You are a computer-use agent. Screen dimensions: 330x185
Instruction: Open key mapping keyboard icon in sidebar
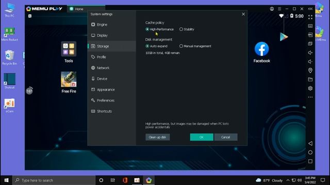[x=310, y=26]
